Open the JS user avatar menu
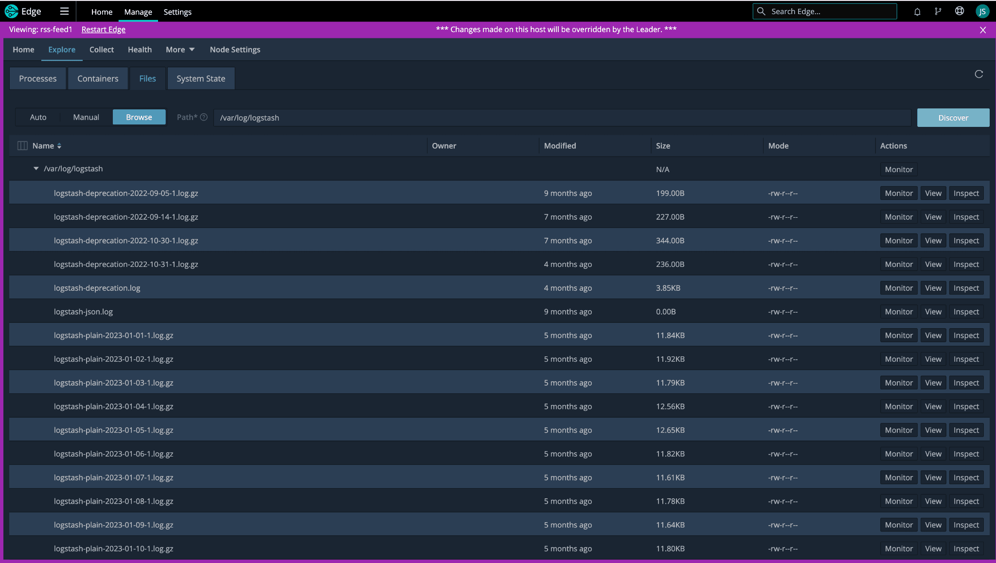996x563 pixels. (x=982, y=12)
